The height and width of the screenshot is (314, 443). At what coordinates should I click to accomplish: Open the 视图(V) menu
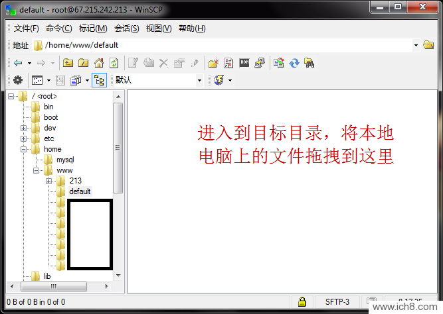[159, 28]
